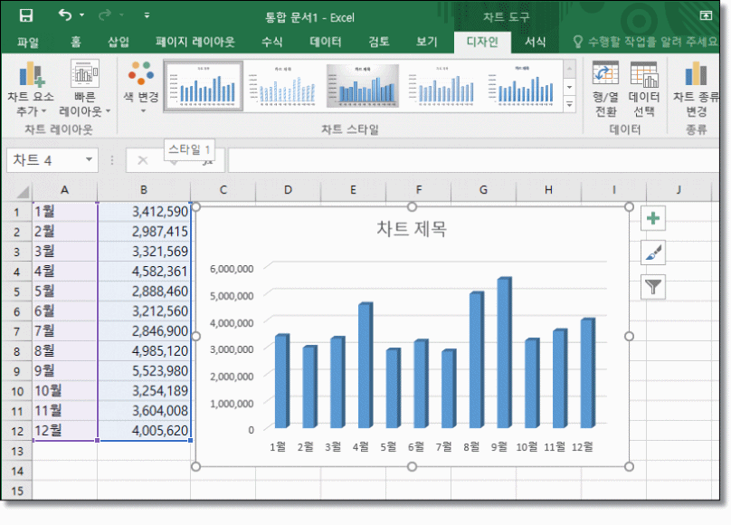The image size is (731, 525).
Task: Click chart styles gallery down arrow
Action: [x=569, y=87]
